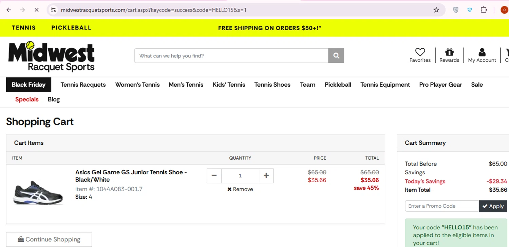Increase quantity with plus button
509x247 pixels.
point(266,176)
